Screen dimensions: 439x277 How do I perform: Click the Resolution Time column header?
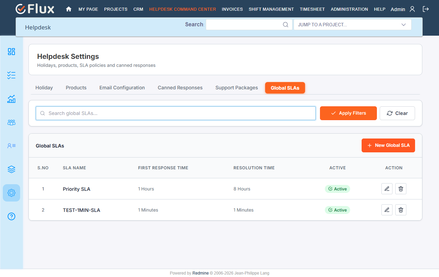click(254, 168)
